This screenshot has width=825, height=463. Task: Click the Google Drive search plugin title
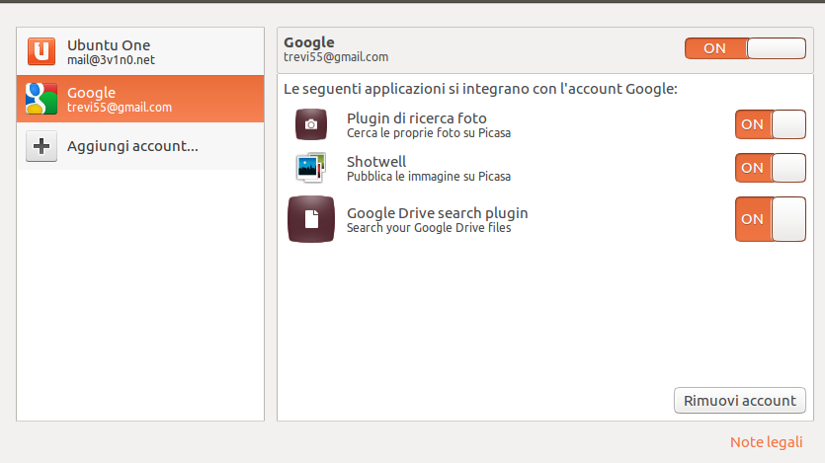[437, 213]
